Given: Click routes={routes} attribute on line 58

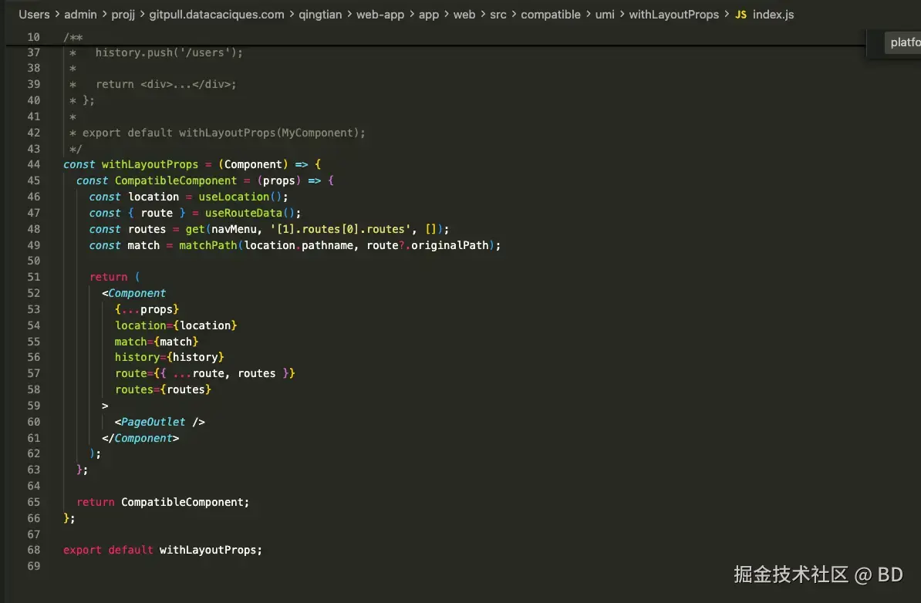Looking at the screenshot, I should (x=163, y=389).
